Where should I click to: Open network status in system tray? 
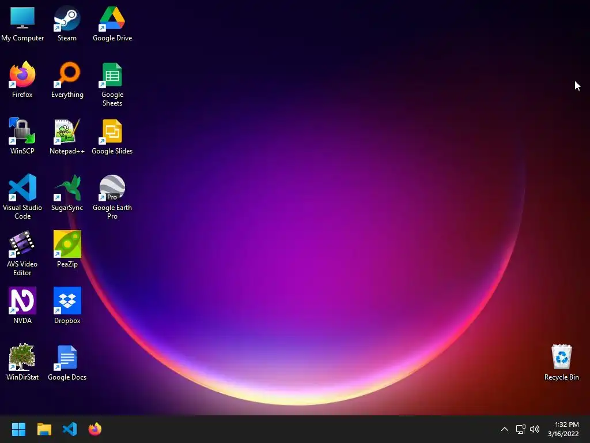tap(520, 429)
